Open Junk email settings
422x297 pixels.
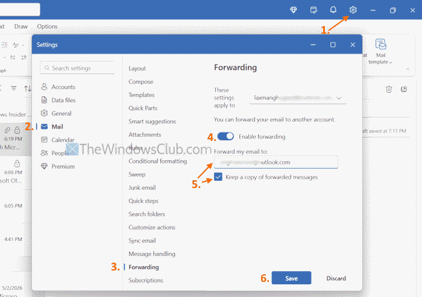(x=142, y=187)
